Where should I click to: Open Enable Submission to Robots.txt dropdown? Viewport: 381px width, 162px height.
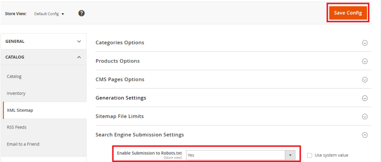click(241, 155)
